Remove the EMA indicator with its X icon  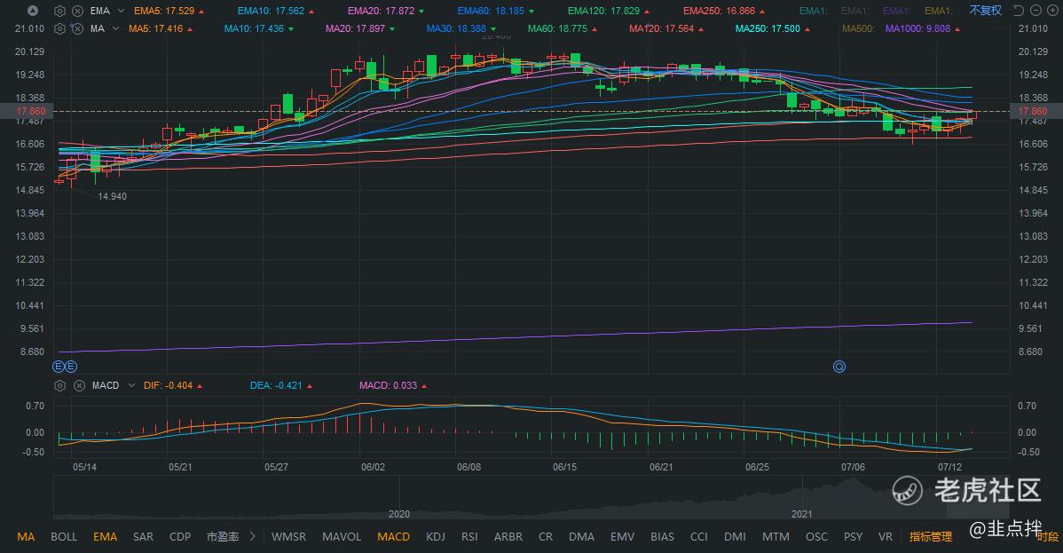pyautogui.click(x=78, y=11)
